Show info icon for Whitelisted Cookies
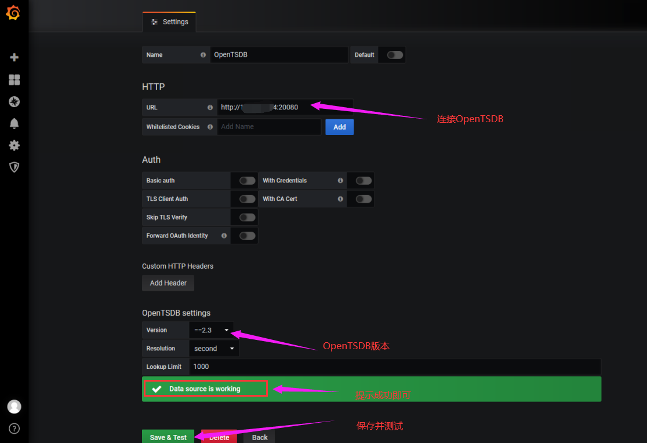This screenshot has height=443, width=647. [x=210, y=127]
